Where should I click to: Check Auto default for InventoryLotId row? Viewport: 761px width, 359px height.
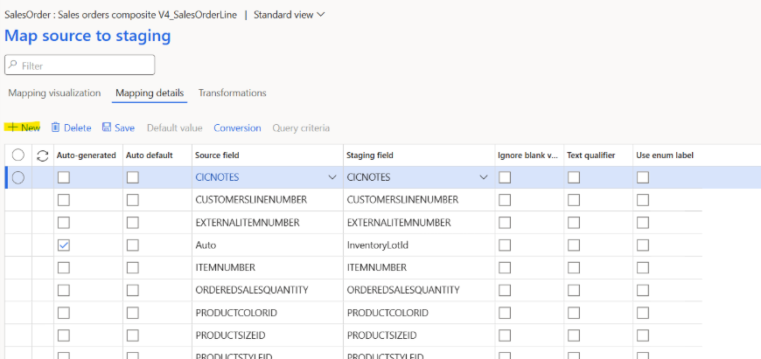coord(132,245)
